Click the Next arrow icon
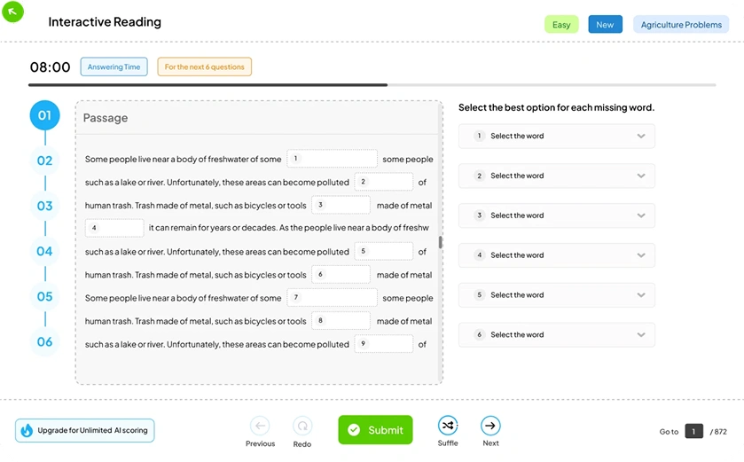The image size is (744, 462). click(x=490, y=426)
